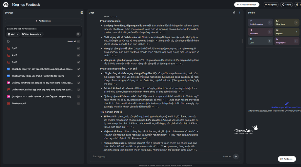
Task: Uncheck Mua Quần baggy nữ source checkbox
Action: (x=79, y=69)
